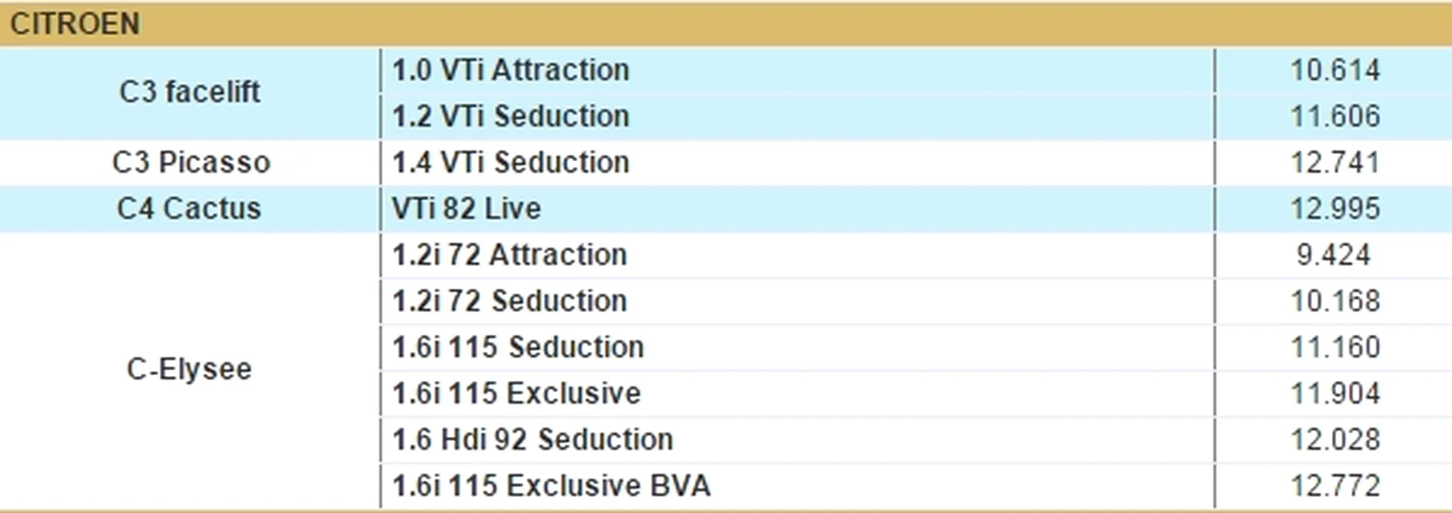Click the C-Elysee model name

tap(189, 369)
